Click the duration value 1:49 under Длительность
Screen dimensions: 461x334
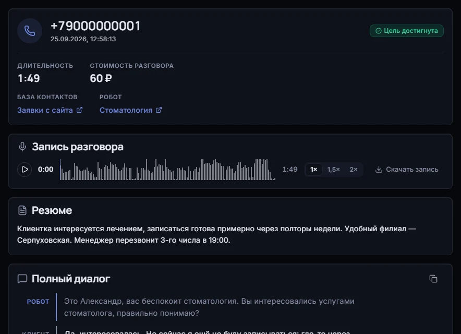click(x=29, y=78)
